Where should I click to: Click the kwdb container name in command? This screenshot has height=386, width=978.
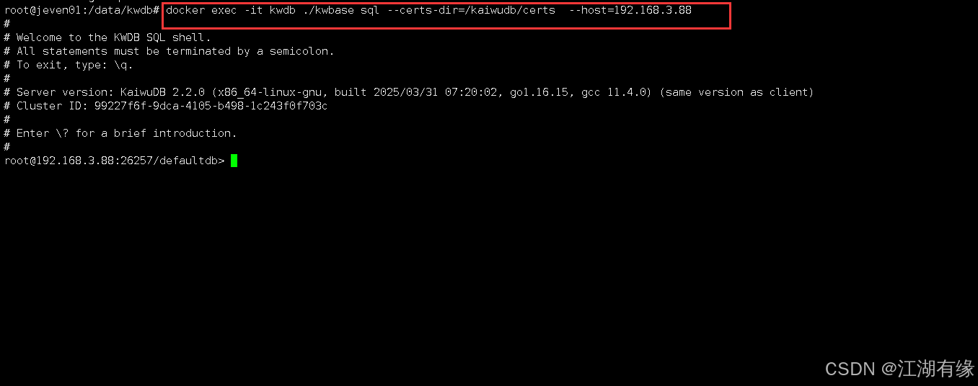283,10
